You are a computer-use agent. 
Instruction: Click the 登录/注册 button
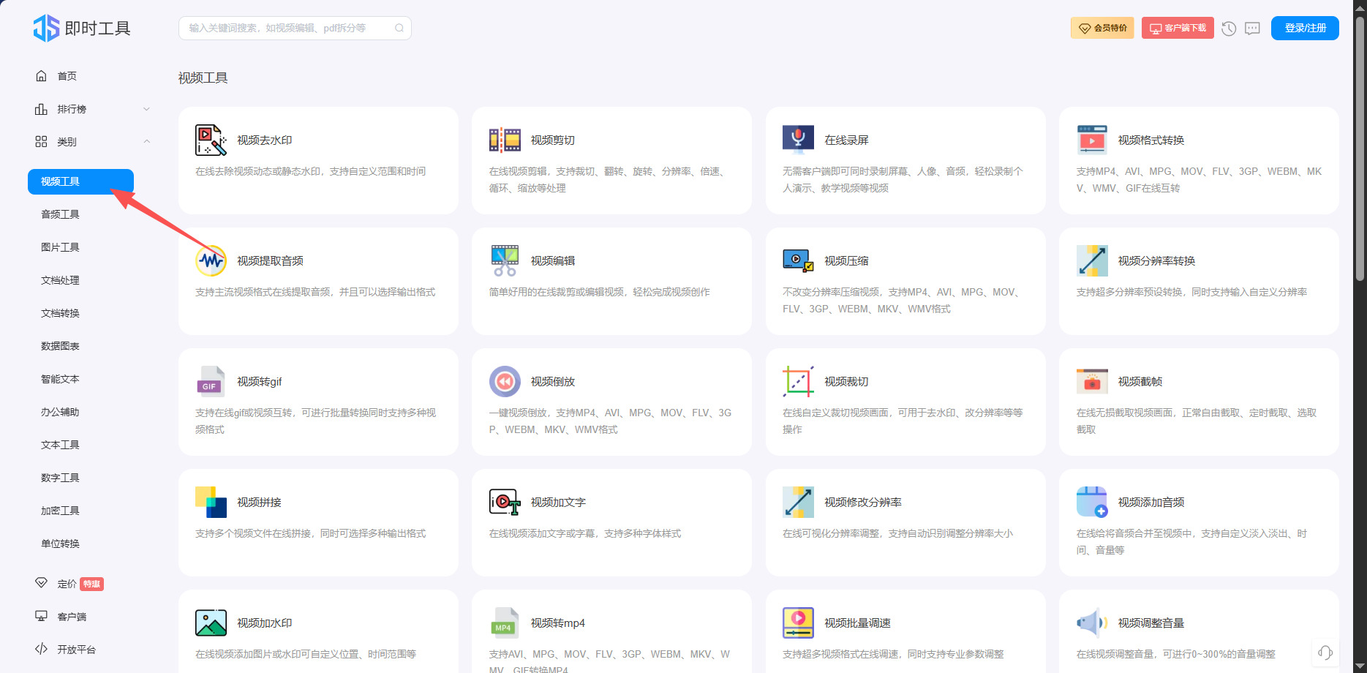point(1305,28)
